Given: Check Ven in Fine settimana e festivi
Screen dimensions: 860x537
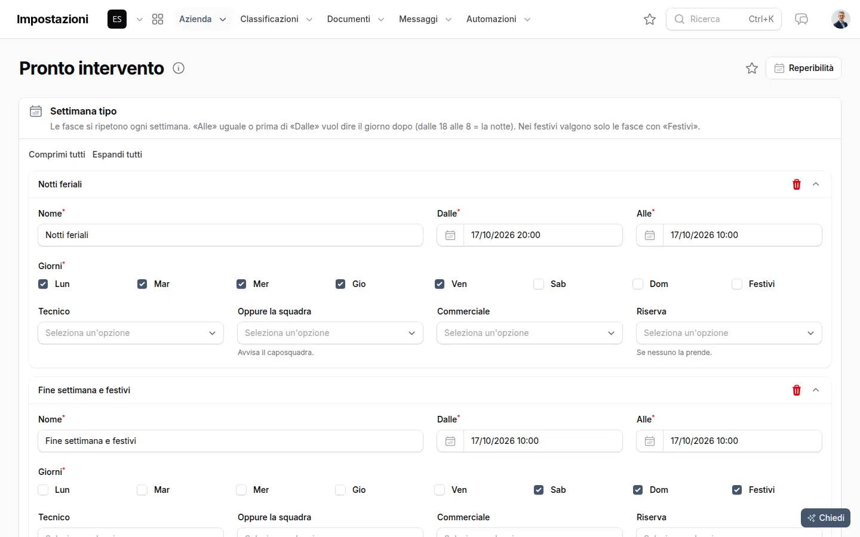Looking at the screenshot, I should (x=440, y=490).
